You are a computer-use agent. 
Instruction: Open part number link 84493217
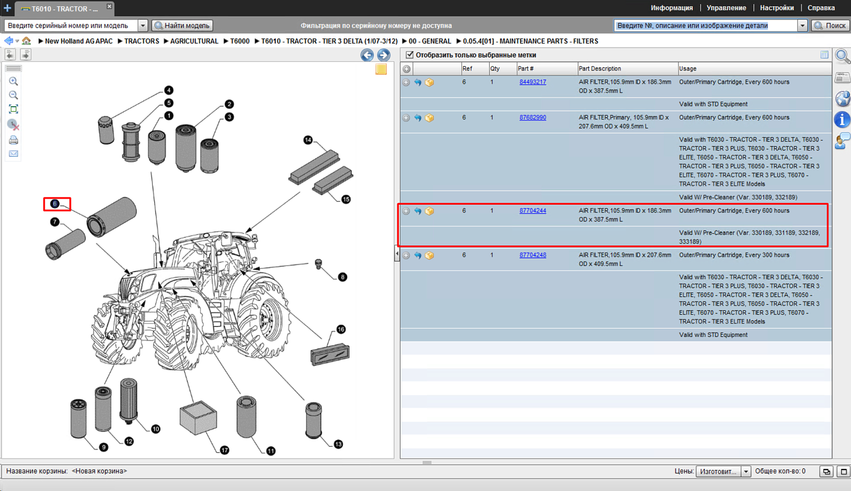point(533,82)
